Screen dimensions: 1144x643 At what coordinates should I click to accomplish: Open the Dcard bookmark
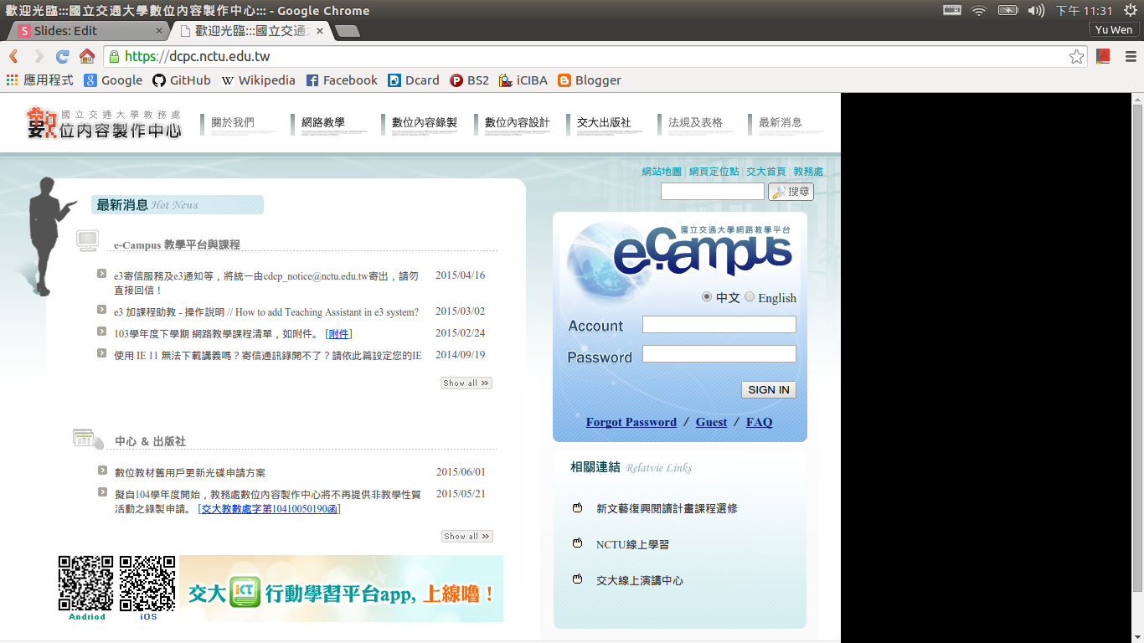[414, 80]
